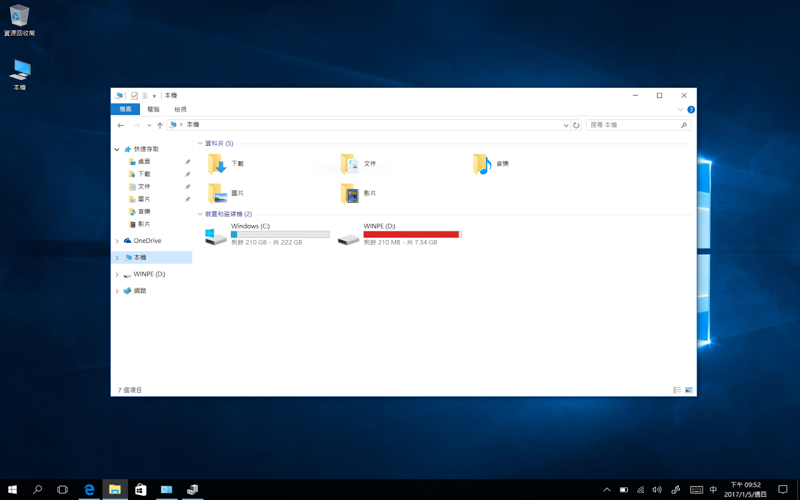Go up one level with the Up arrow
Viewport: 800px width, 500px height.
(x=160, y=125)
